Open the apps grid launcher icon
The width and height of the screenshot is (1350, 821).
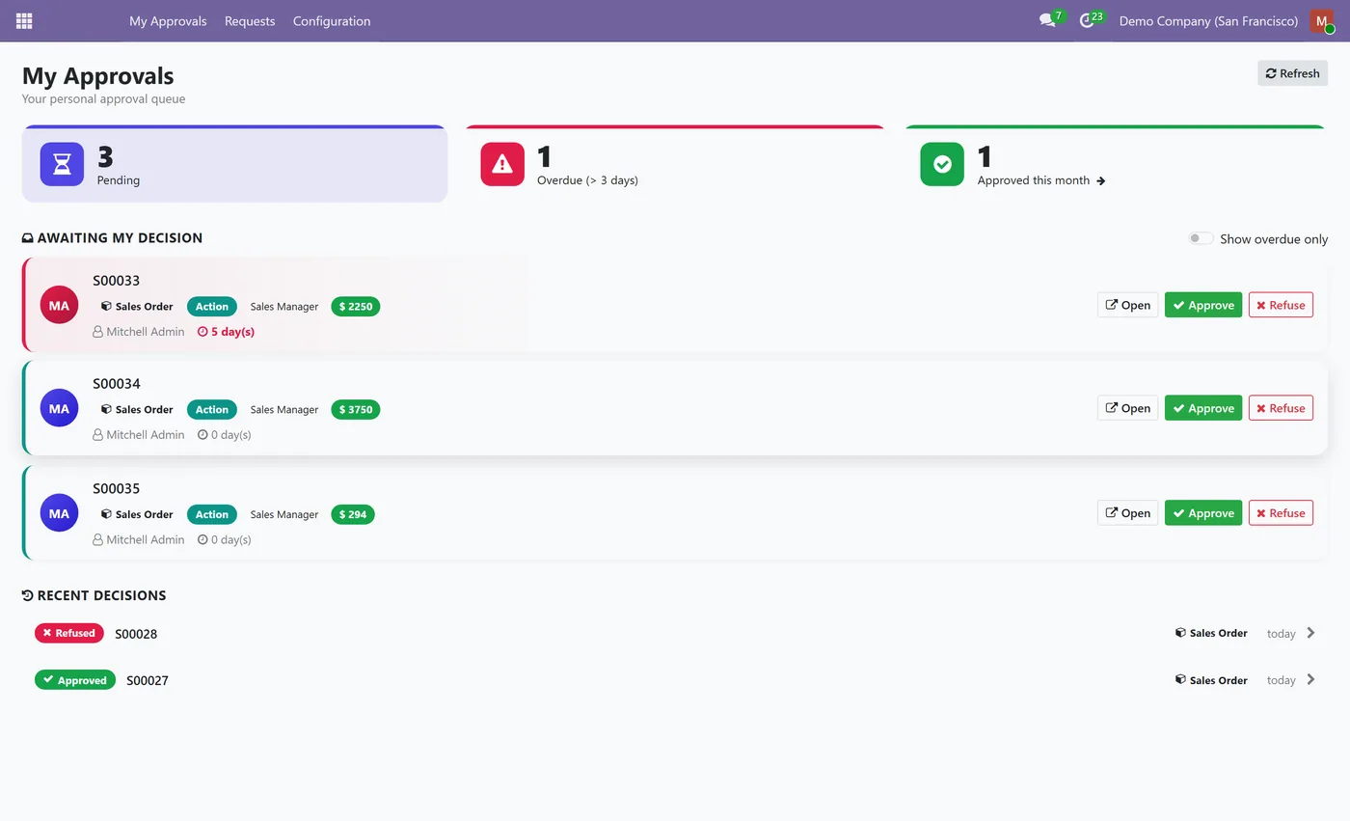click(24, 20)
